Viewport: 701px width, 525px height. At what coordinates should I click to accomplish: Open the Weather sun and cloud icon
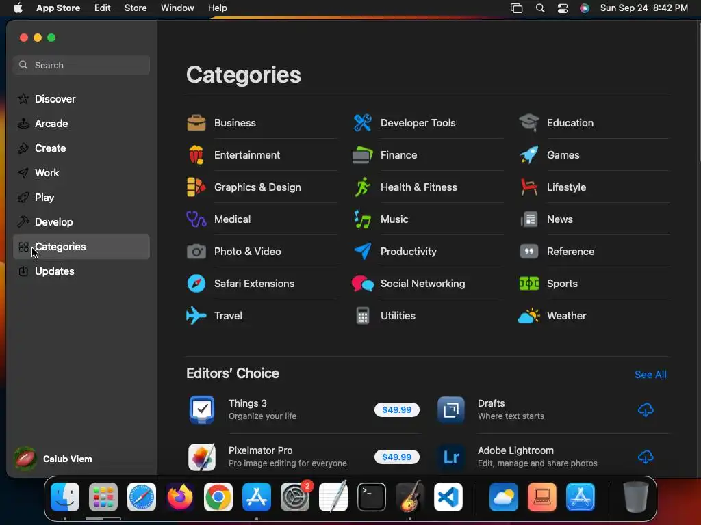click(x=529, y=316)
